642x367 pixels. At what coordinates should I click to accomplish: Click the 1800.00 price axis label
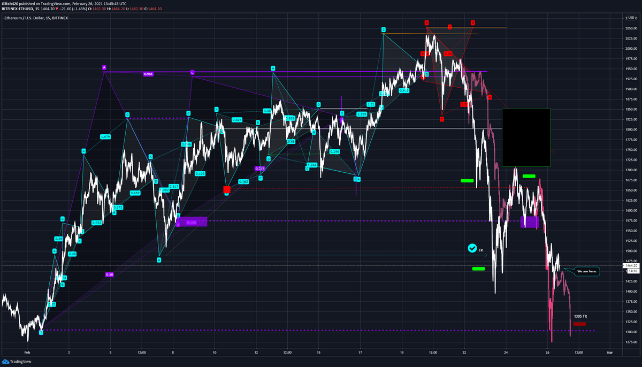tap(630, 129)
